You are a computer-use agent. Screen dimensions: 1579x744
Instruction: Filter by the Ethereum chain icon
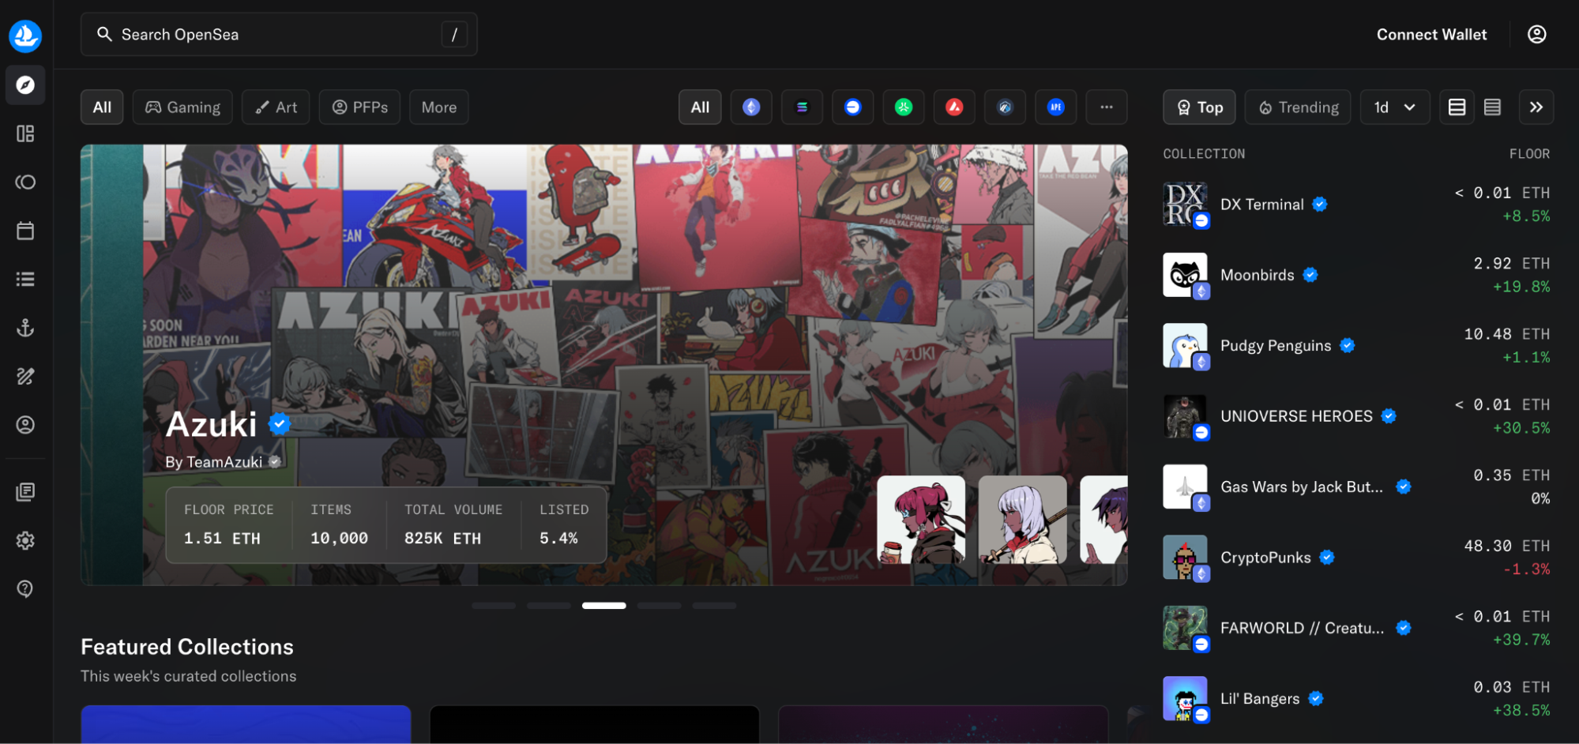(750, 107)
